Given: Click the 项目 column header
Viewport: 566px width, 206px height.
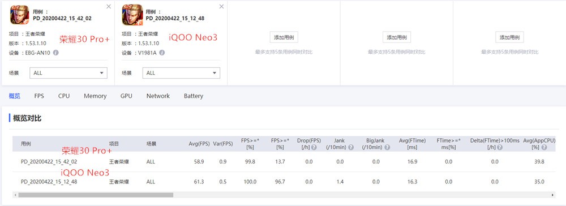Looking at the screenshot, I should coord(114,144).
